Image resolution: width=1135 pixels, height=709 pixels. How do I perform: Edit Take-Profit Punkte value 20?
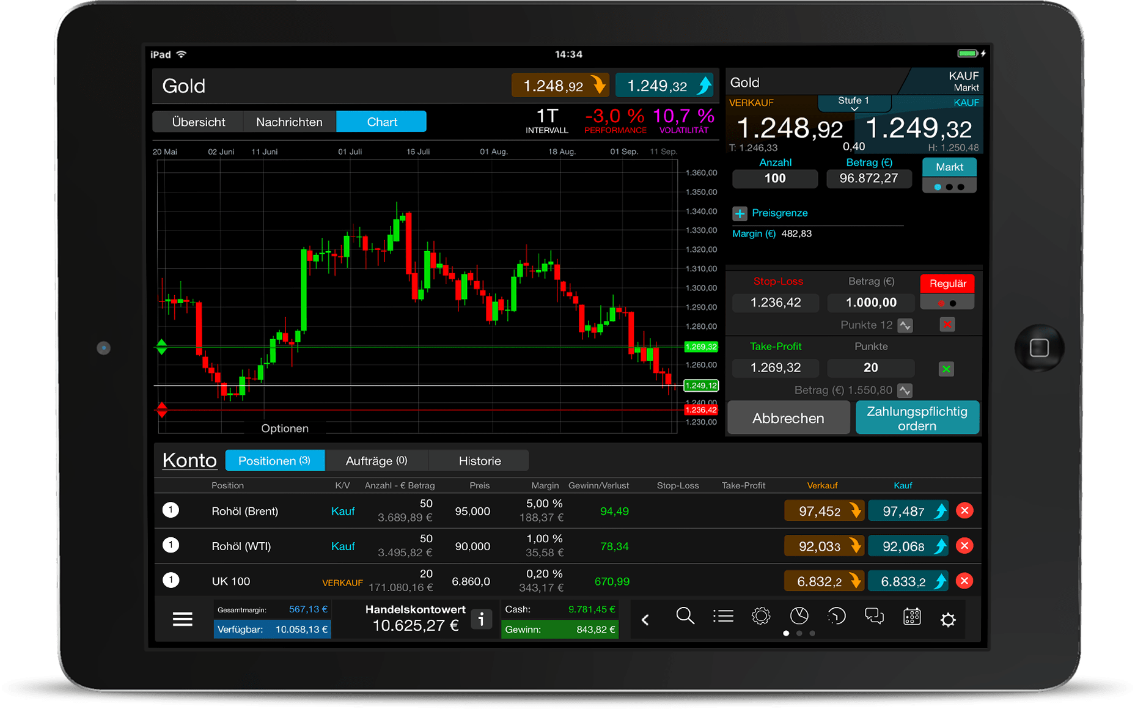(x=871, y=368)
